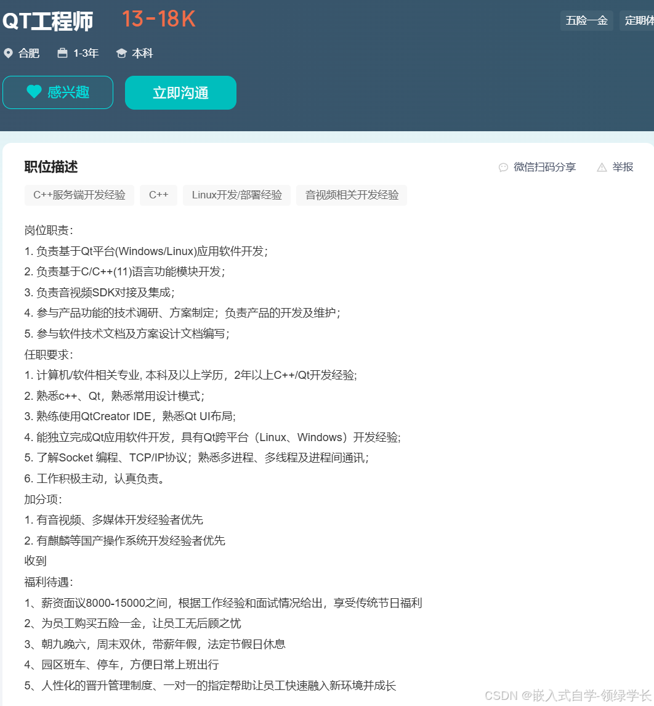The width and height of the screenshot is (654, 706).
Task: Click the graduation cap icon beside 本科
Action: (121, 53)
